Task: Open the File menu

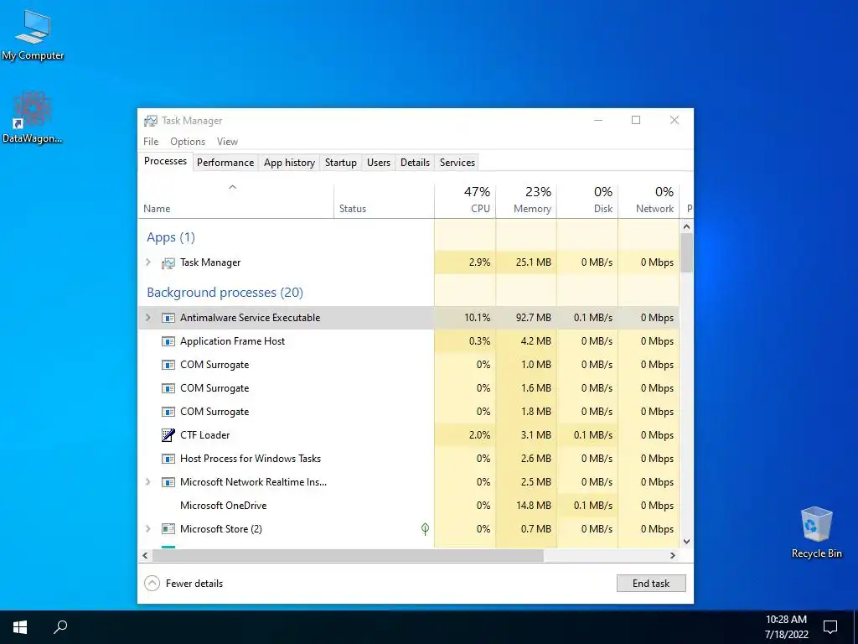Action: pyautogui.click(x=151, y=142)
